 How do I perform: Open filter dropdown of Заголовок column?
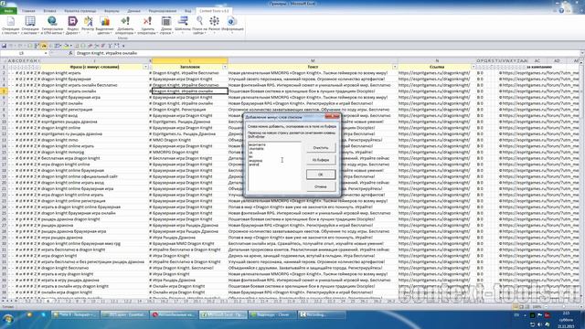pyautogui.click(x=225, y=67)
